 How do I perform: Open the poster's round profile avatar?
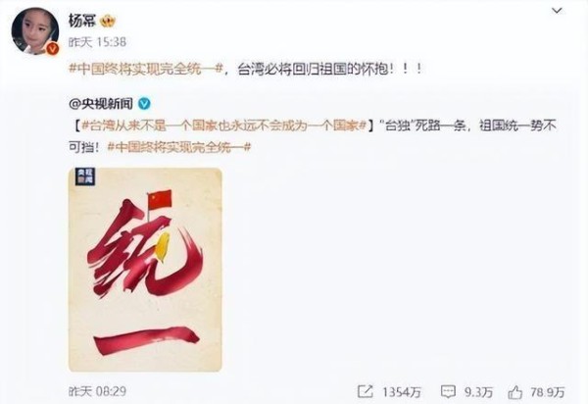35,30
